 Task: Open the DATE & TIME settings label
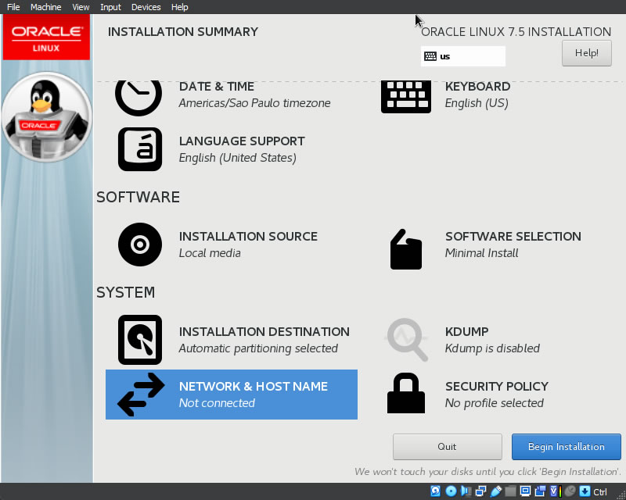[x=217, y=87]
